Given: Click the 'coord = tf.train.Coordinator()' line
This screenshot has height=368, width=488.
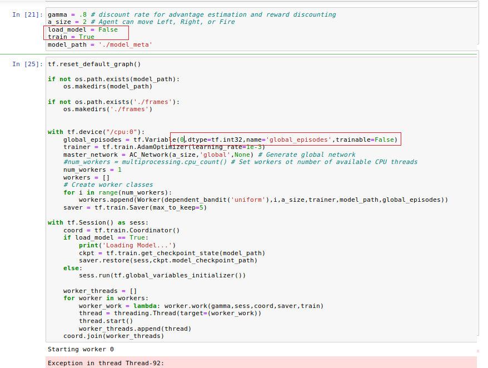Looking at the screenshot, I should (x=121, y=230).
